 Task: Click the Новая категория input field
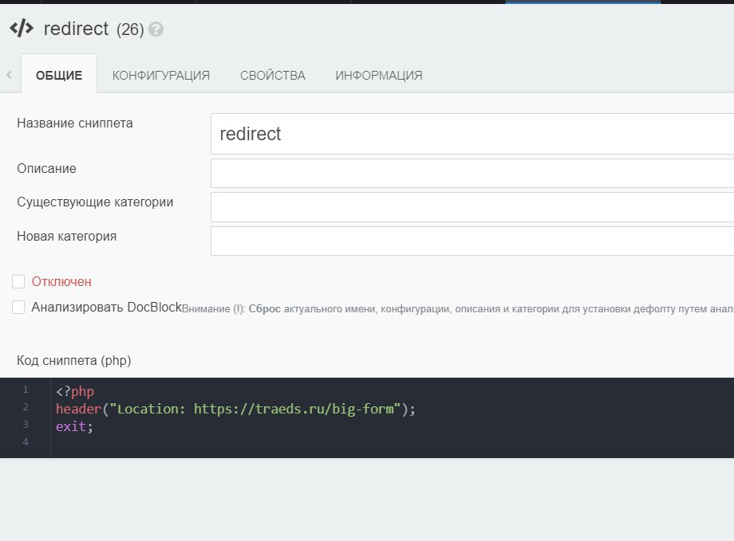pos(472,241)
